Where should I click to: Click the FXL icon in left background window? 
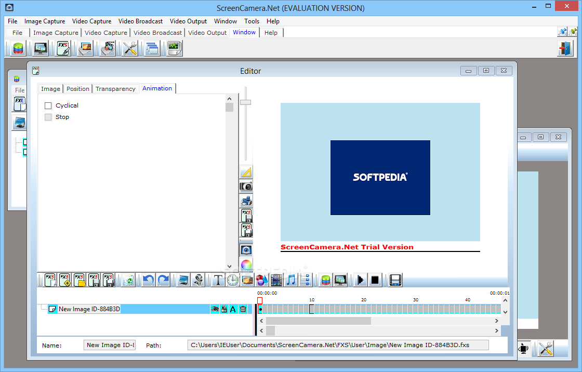pyautogui.click(x=19, y=104)
